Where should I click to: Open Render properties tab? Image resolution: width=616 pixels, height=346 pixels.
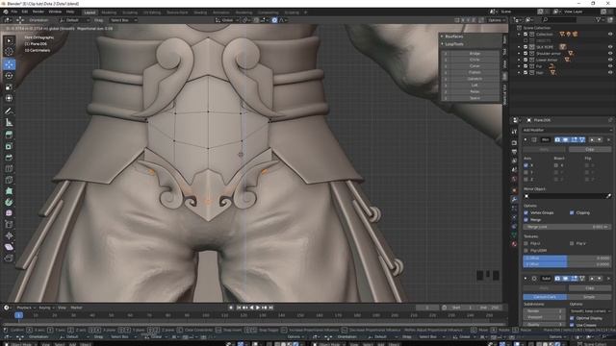[515, 142]
